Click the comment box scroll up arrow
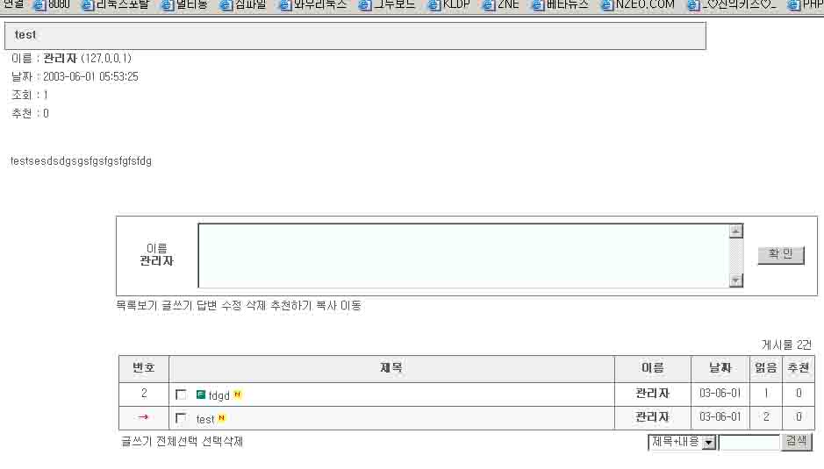Image resolution: width=824 pixels, height=469 pixels. (x=735, y=231)
